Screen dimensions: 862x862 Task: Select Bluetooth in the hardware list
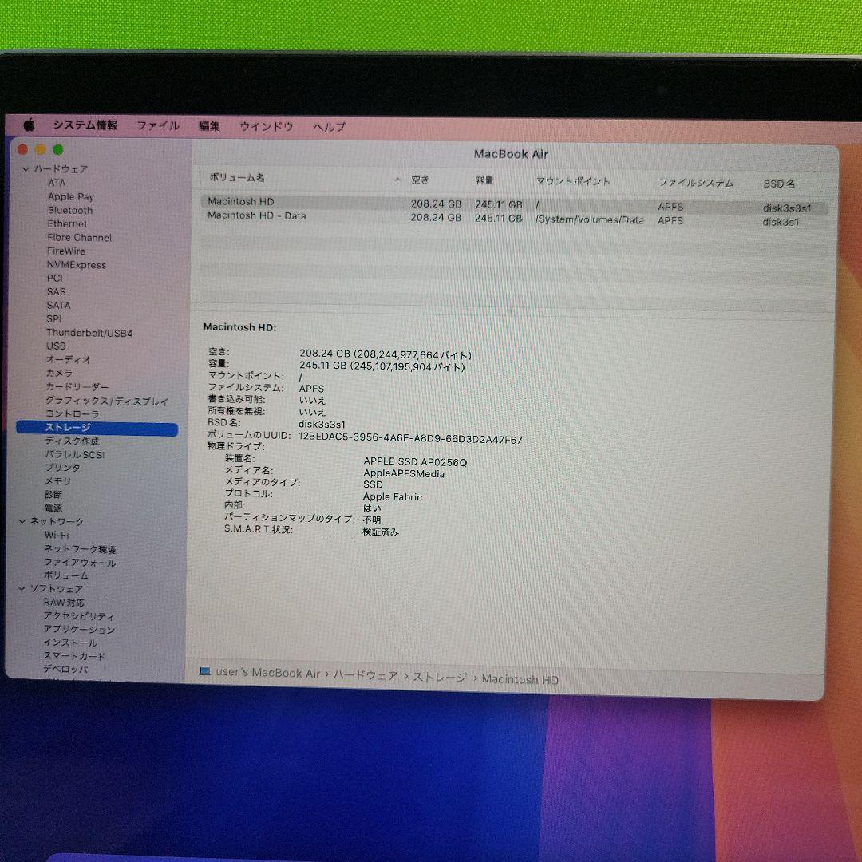pyautogui.click(x=70, y=210)
